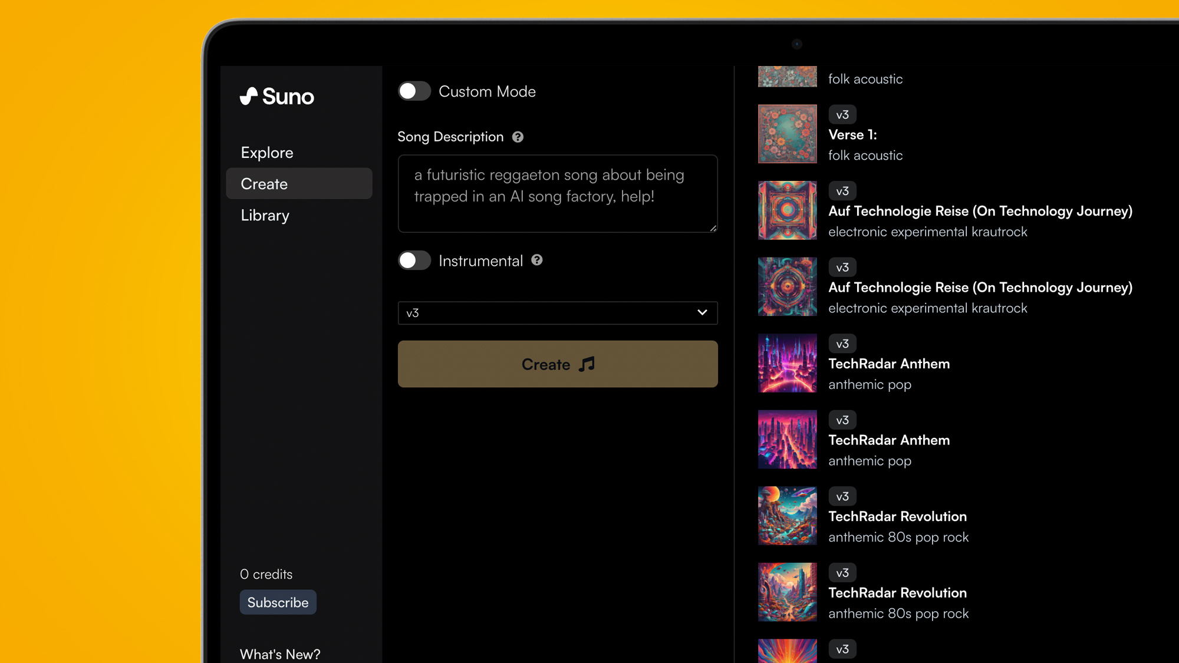Click the v3 badge on Verse 1 song
The height and width of the screenshot is (663, 1179).
[842, 115]
